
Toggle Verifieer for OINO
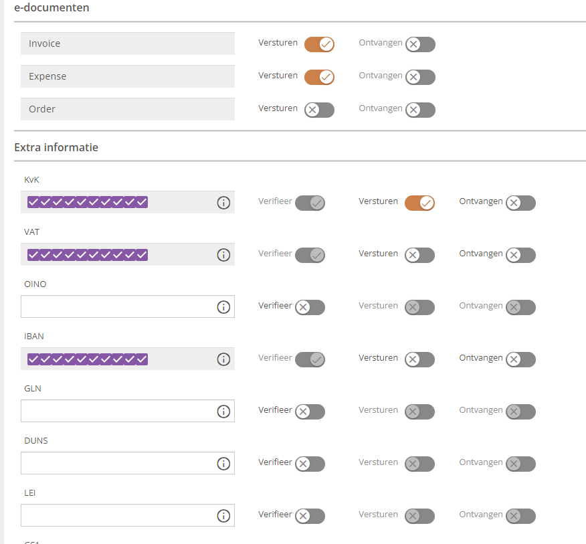310,307
